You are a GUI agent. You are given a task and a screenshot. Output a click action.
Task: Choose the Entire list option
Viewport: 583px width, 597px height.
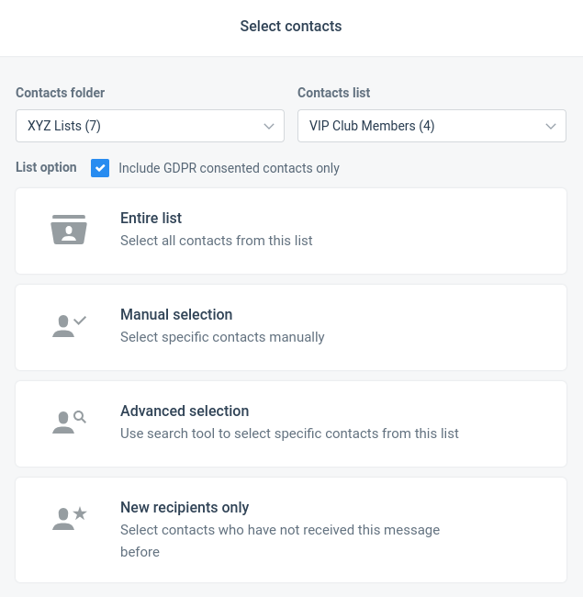[x=291, y=231]
